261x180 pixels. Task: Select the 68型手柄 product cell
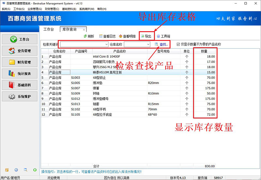[120, 109]
